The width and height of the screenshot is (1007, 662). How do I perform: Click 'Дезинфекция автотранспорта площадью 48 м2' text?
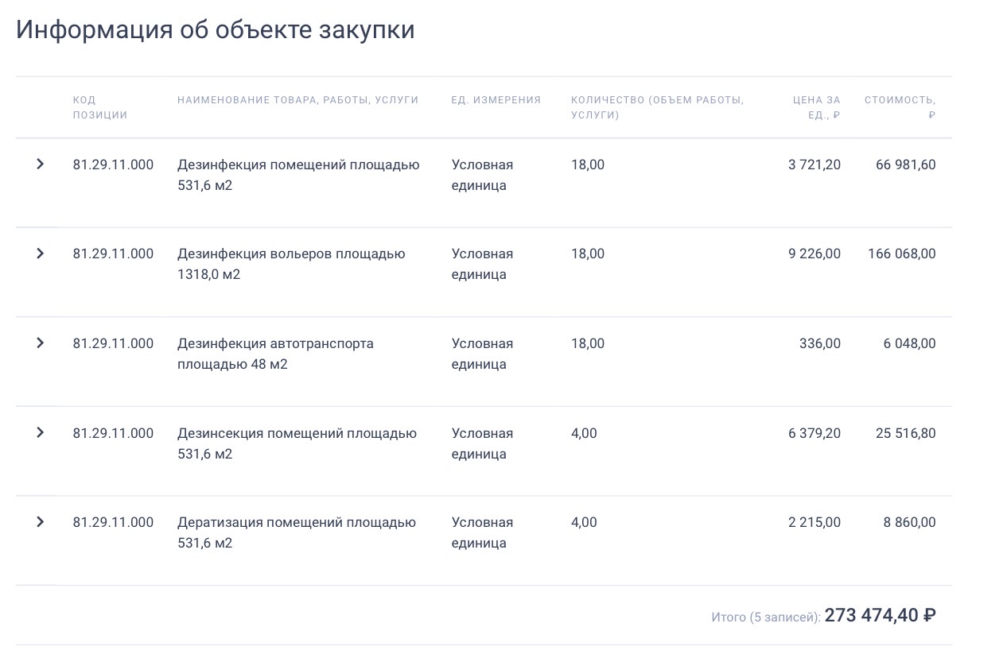point(275,354)
